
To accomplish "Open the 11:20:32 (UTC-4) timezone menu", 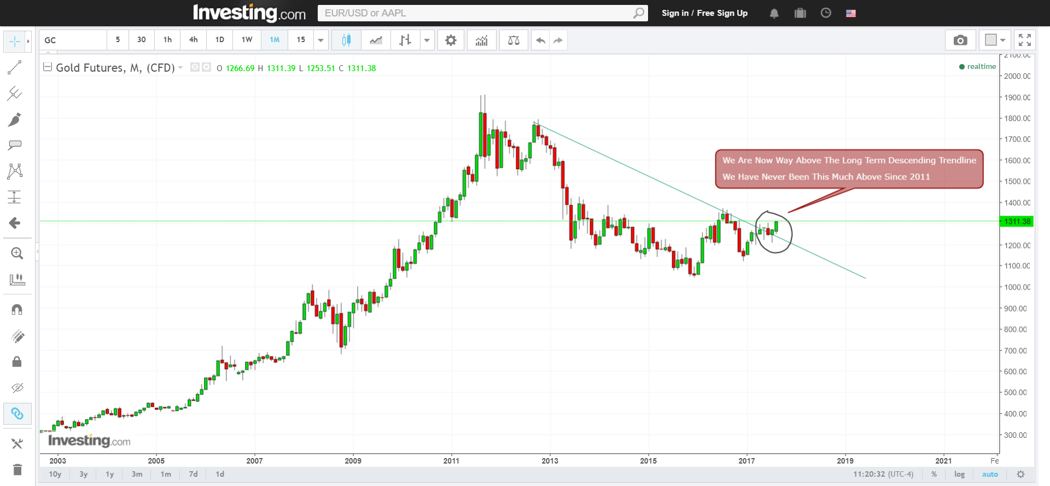I will [x=883, y=475].
